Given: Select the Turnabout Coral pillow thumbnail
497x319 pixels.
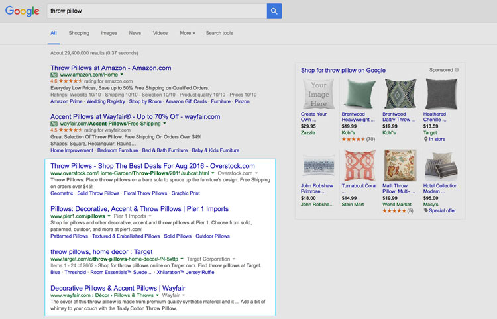Looking at the screenshot, I should [360, 165].
